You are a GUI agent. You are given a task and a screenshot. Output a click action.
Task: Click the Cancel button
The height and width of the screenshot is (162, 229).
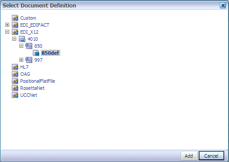click(211, 156)
